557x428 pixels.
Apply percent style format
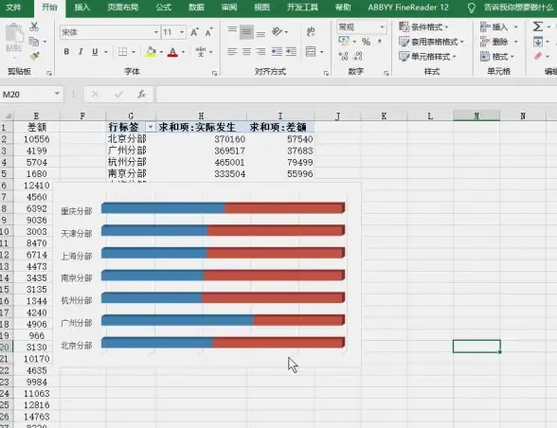click(x=366, y=42)
